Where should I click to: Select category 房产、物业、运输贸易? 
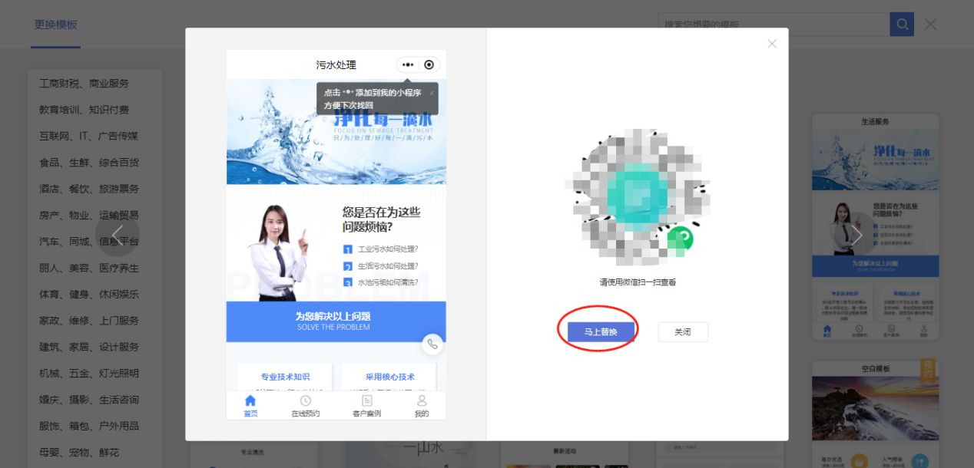89,215
